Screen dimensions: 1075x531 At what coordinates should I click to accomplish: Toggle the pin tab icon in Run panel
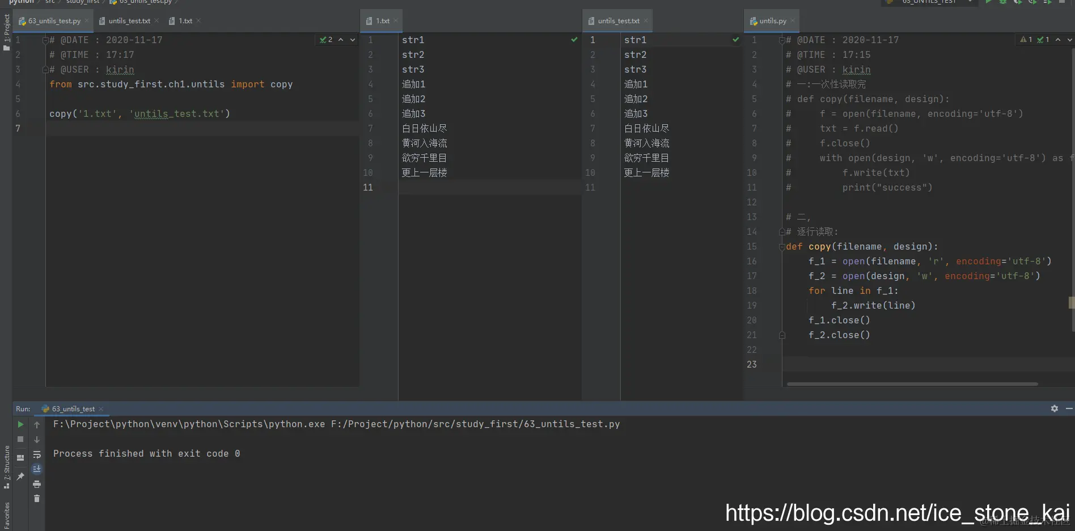pos(20,477)
